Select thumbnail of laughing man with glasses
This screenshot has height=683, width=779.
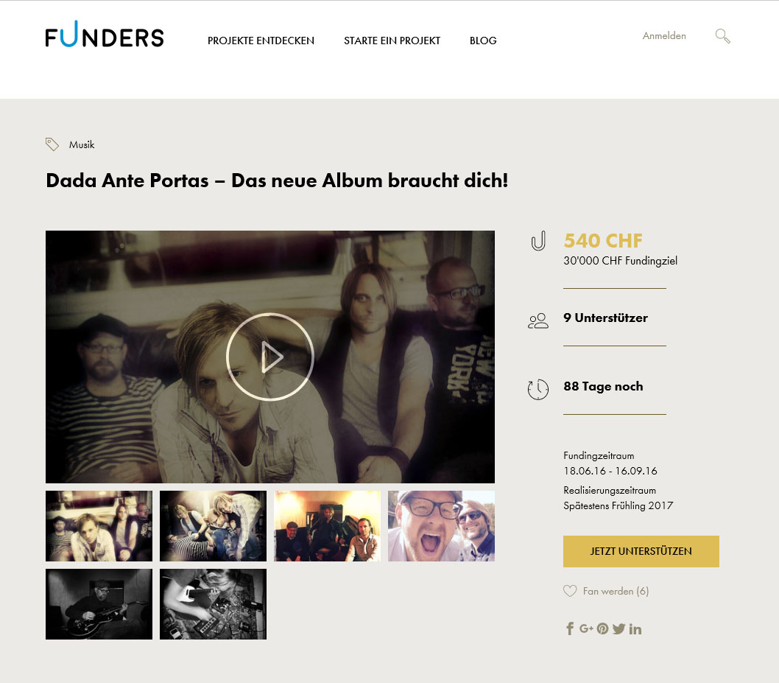click(x=441, y=526)
